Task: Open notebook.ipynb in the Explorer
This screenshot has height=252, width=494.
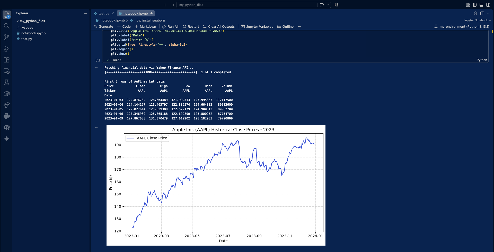Action: (x=33, y=33)
